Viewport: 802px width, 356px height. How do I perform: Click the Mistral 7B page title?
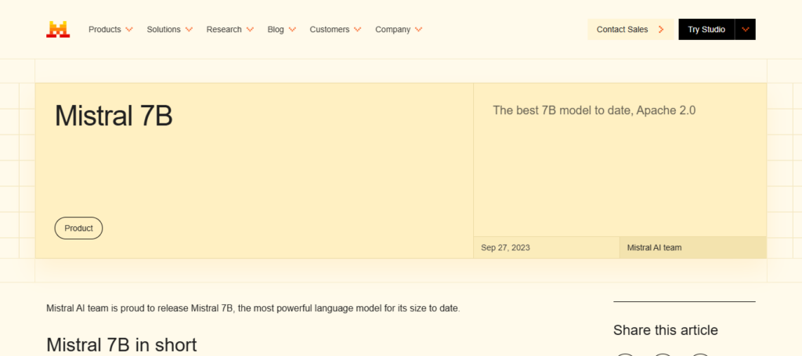(114, 116)
